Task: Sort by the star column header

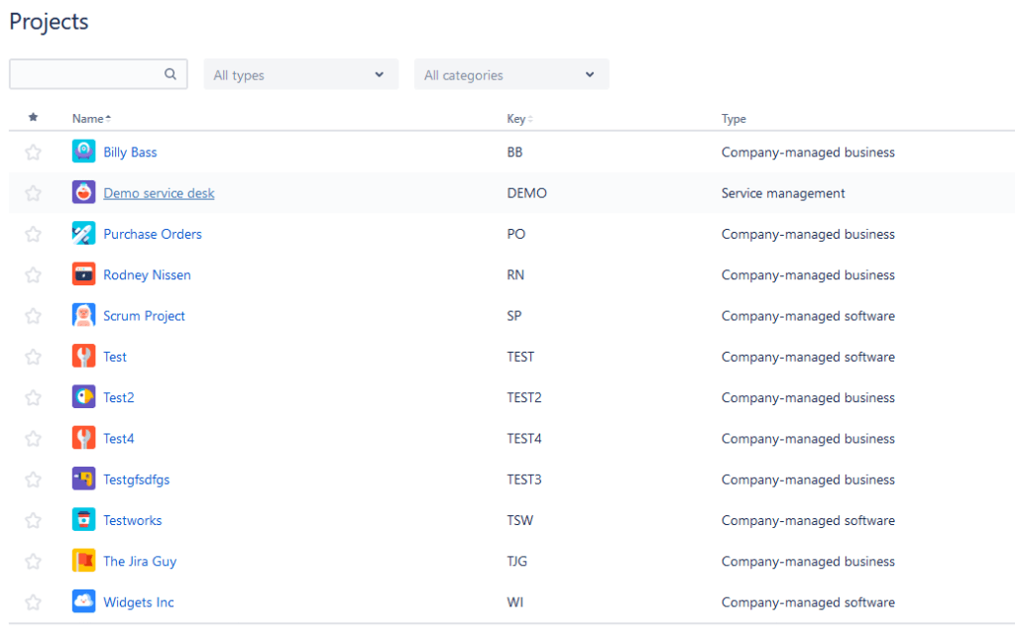Action: tap(33, 118)
